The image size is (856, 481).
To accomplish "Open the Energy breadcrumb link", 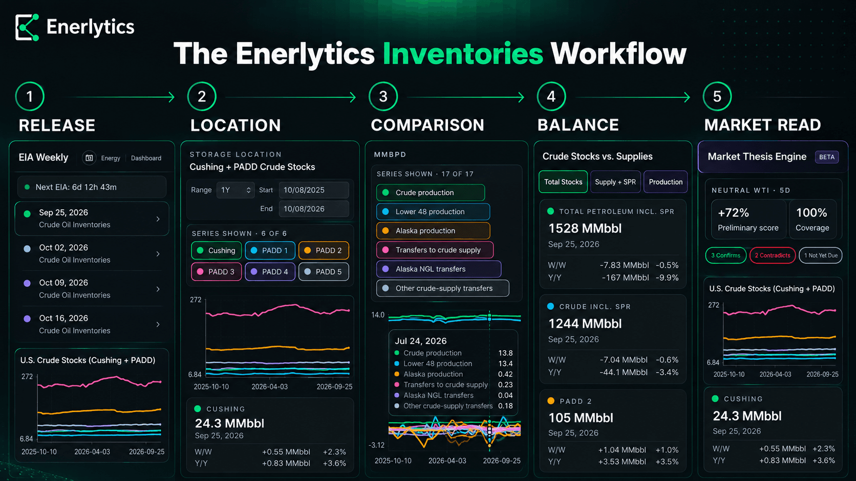I will click(x=111, y=158).
